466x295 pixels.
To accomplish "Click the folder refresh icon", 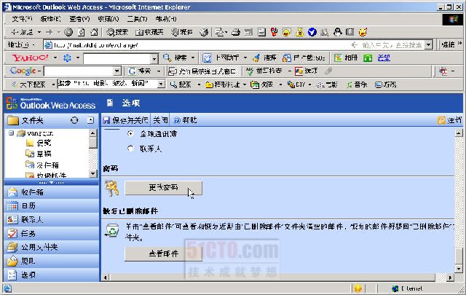I will click(74, 119).
